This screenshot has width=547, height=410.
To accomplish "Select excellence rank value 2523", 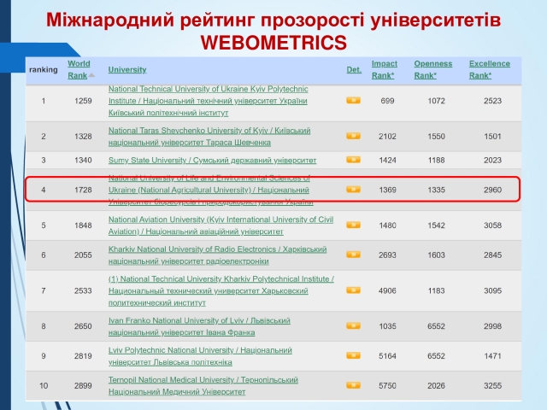I will (492, 101).
